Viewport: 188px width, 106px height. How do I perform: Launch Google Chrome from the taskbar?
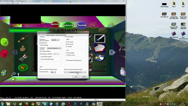pyautogui.click(x=33, y=104)
